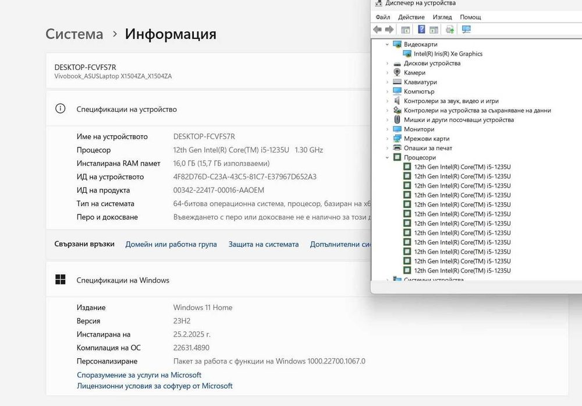582x406 pixels.
Task: Click the Intel Iris Xe Graphics device icon
Action: (407, 54)
